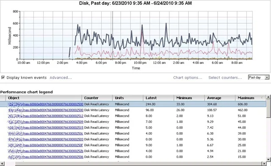Click the Units column header
The width and height of the screenshot is (271, 166).
(128, 98)
